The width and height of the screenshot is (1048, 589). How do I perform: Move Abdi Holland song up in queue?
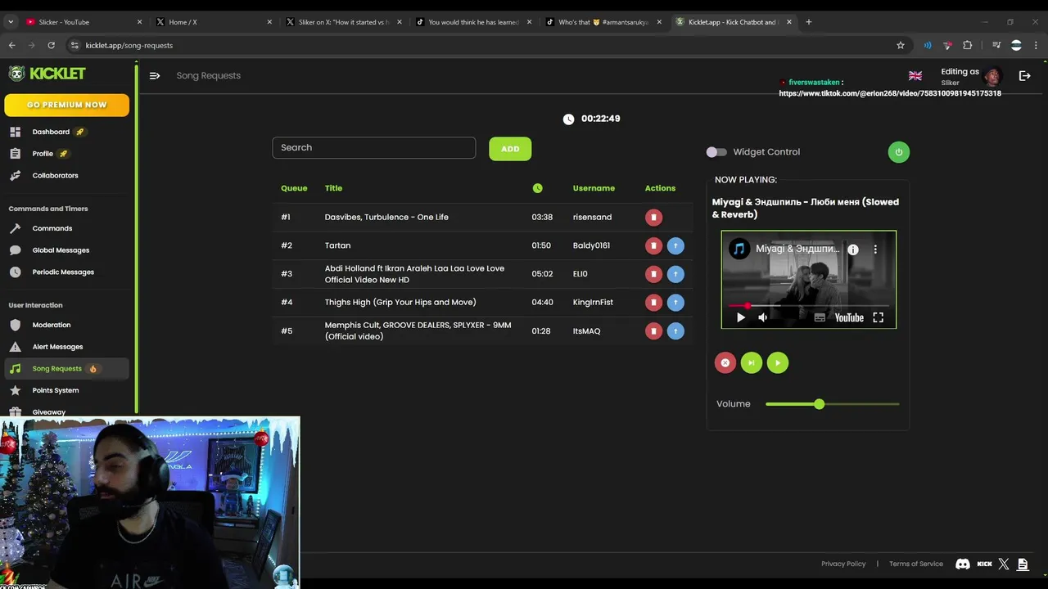tap(675, 274)
